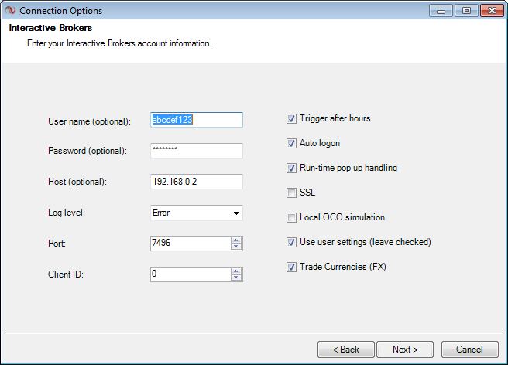Image resolution: width=508 pixels, height=365 pixels.
Task: Close the Connection Options window
Action: pyautogui.click(x=492, y=11)
